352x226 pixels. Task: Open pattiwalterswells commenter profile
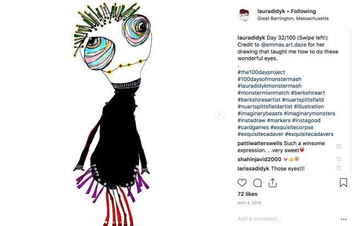[x=260, y=144]
